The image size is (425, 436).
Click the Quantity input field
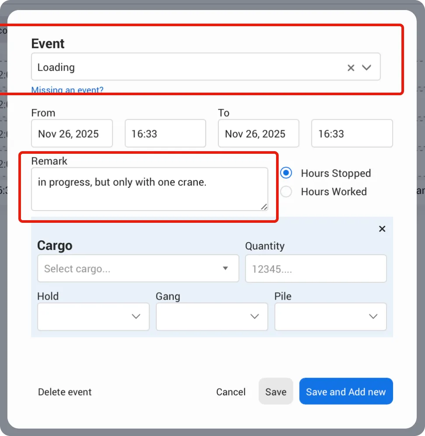316,269
